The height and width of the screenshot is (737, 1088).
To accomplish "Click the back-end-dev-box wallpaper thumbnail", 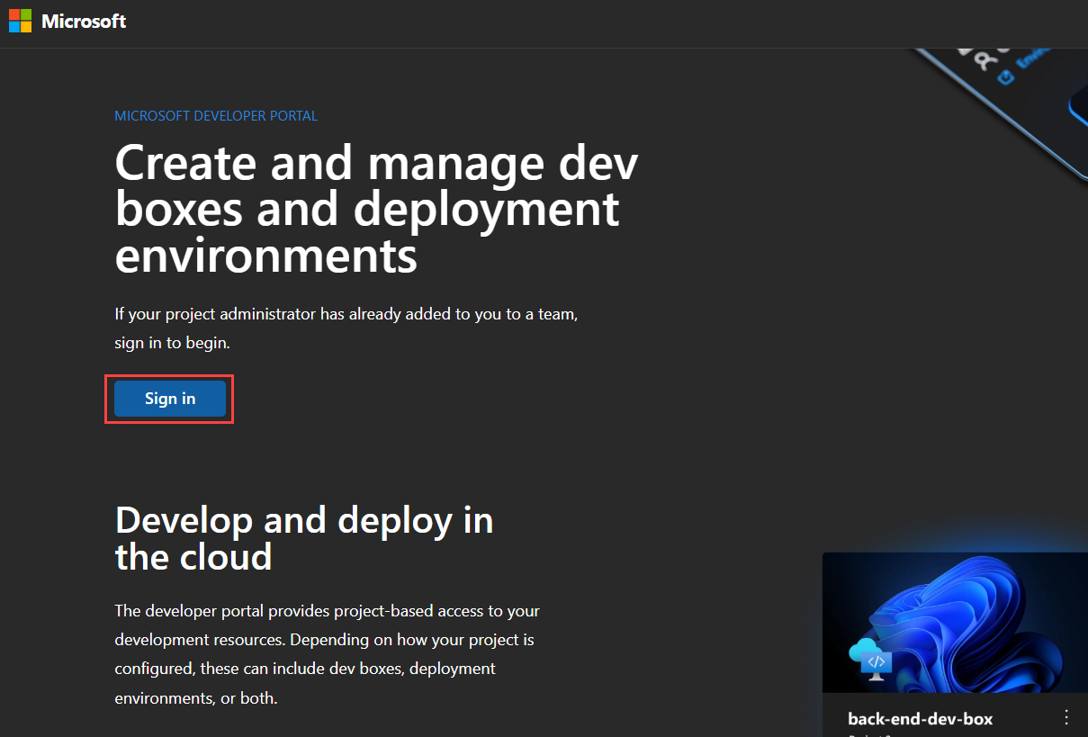I will tap(955, 622).
